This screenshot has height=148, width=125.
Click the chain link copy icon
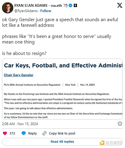click(44, 133)
